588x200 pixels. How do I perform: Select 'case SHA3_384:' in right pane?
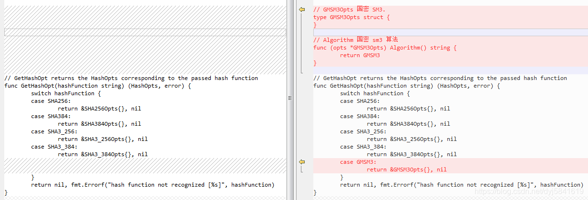[x=363, y=147]
